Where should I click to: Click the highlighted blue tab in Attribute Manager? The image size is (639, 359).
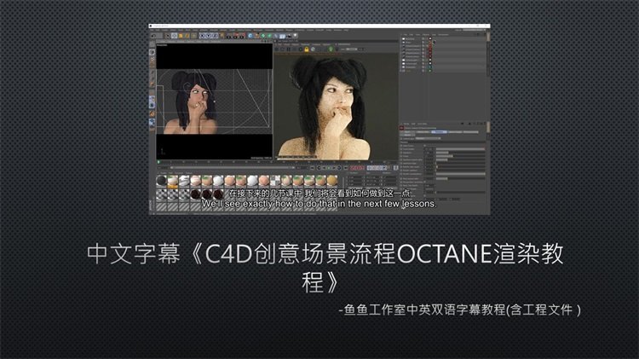(439, 132)
